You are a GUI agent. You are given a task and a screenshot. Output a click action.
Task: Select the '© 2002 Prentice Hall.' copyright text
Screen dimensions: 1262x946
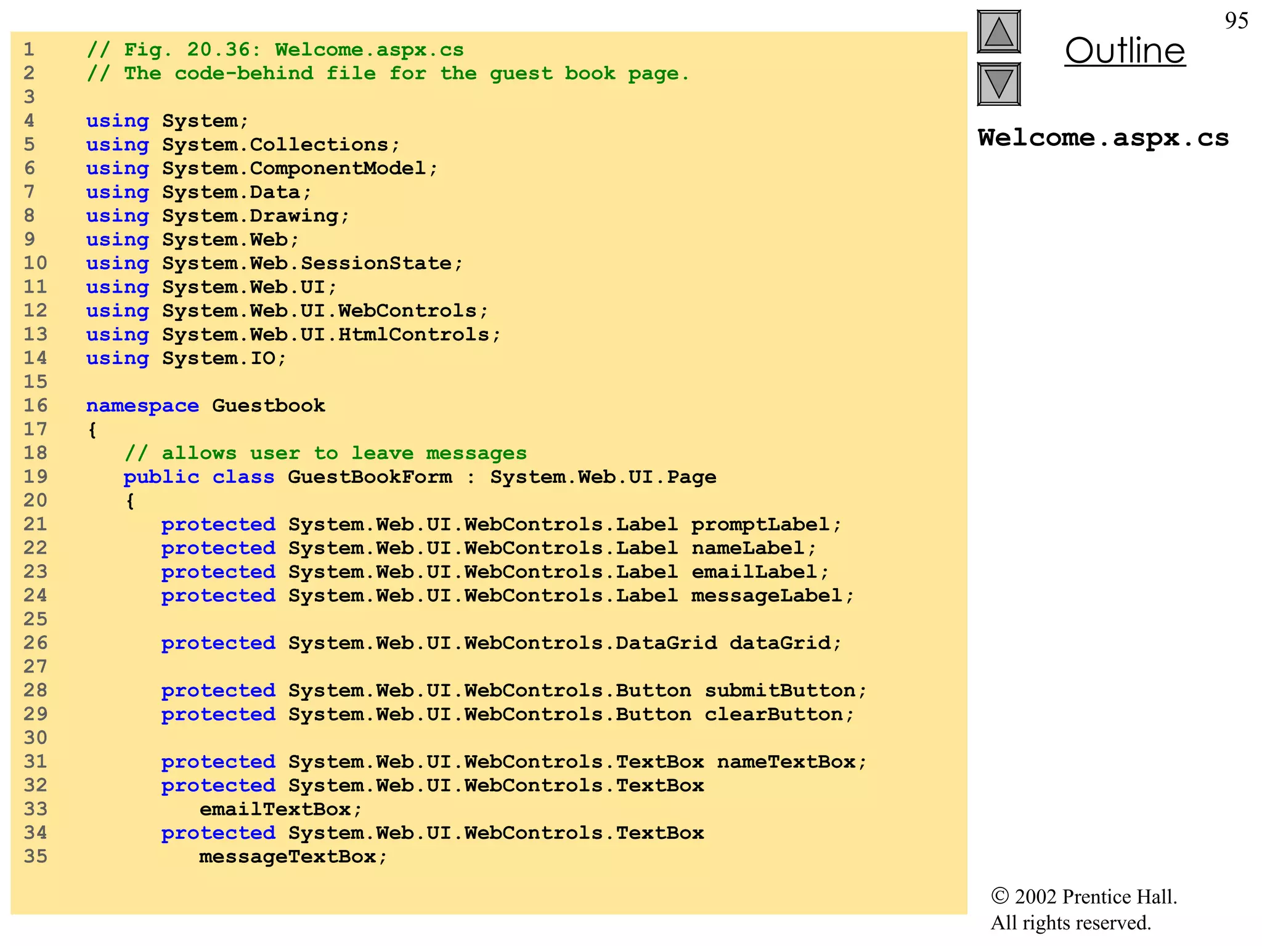coord(1084,897)
